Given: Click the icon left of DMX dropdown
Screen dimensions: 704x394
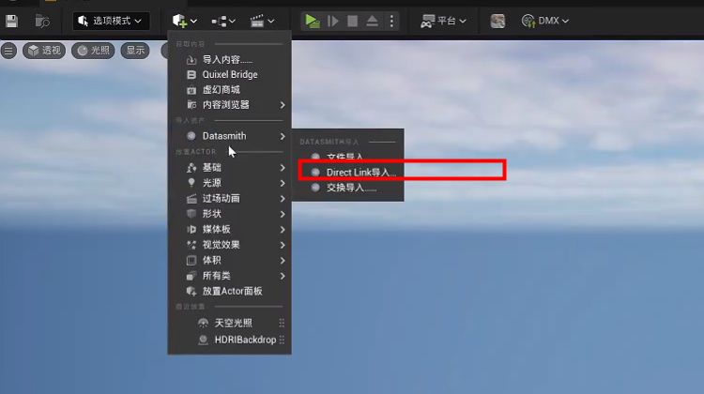Looking at the screenshot, I should coord(497,20).
